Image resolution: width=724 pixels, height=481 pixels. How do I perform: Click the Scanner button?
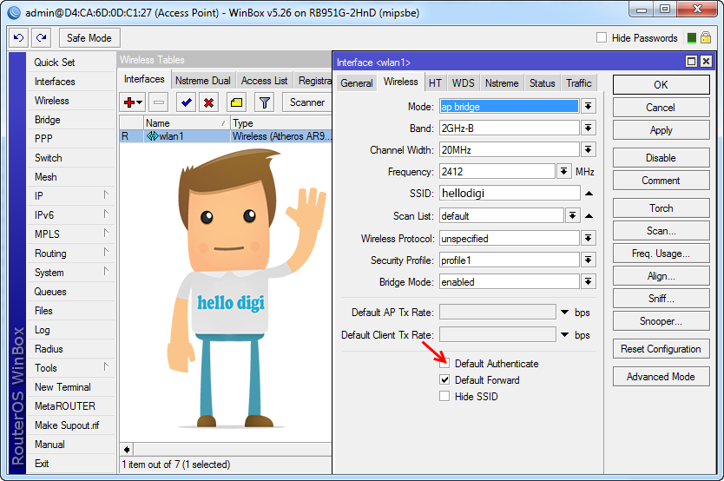click(307, 102)
